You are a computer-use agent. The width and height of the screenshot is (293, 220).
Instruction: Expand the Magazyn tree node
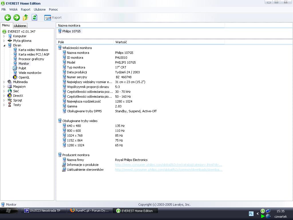pyautogui.click(x=4, y=87)
